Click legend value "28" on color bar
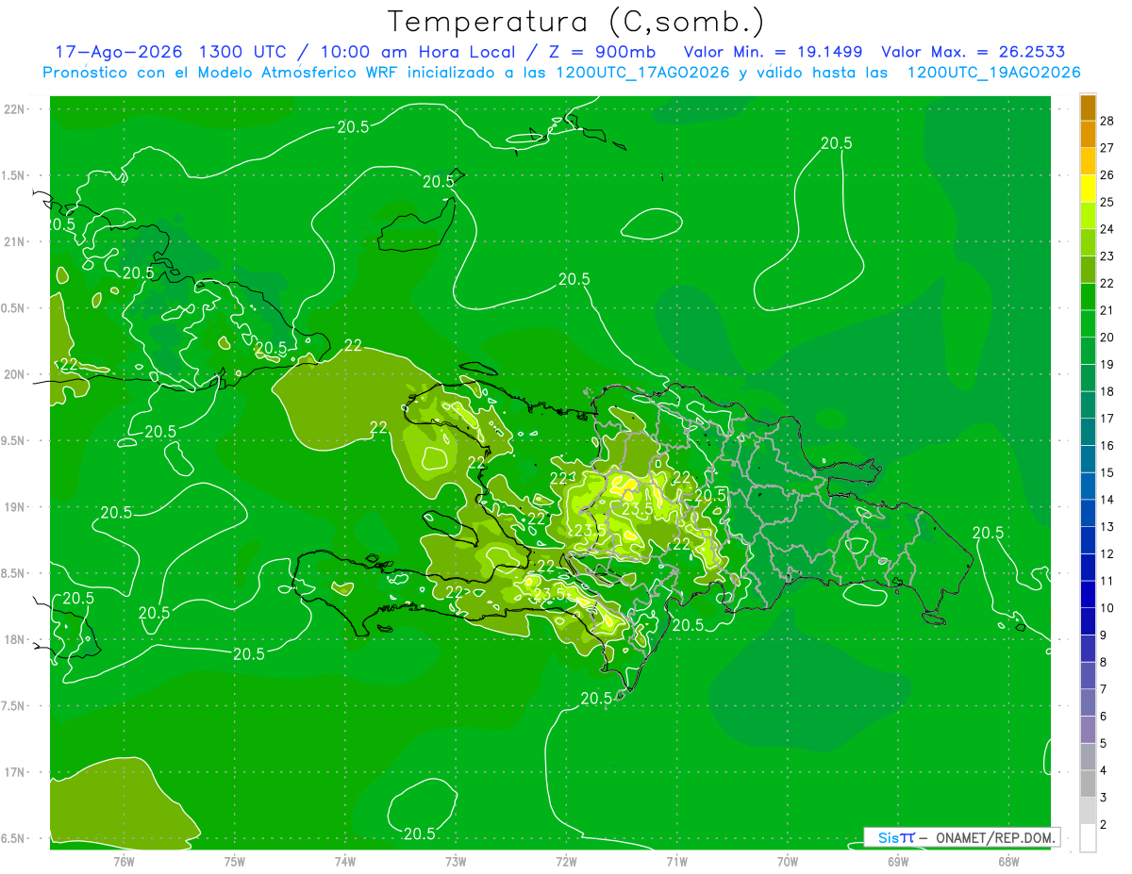Screen dimensions: 1132x874 [x=1107, y=120]
